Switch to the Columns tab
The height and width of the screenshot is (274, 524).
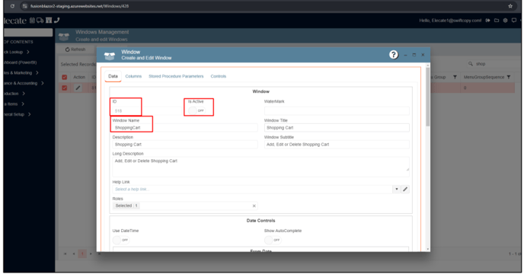133,76
